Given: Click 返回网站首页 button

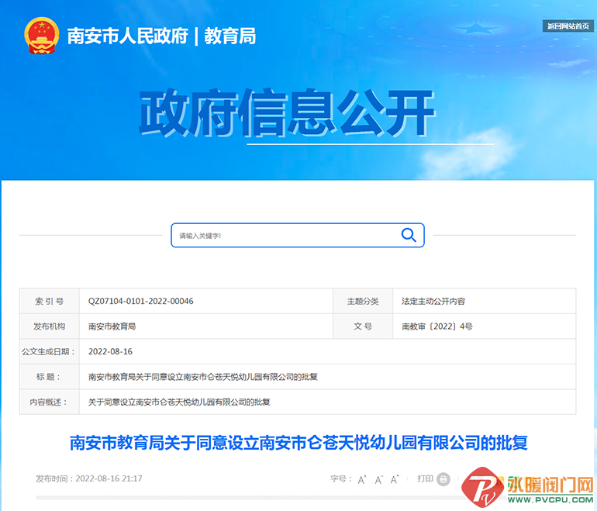Looking at the screenshot, I should (x=568, y=26).
